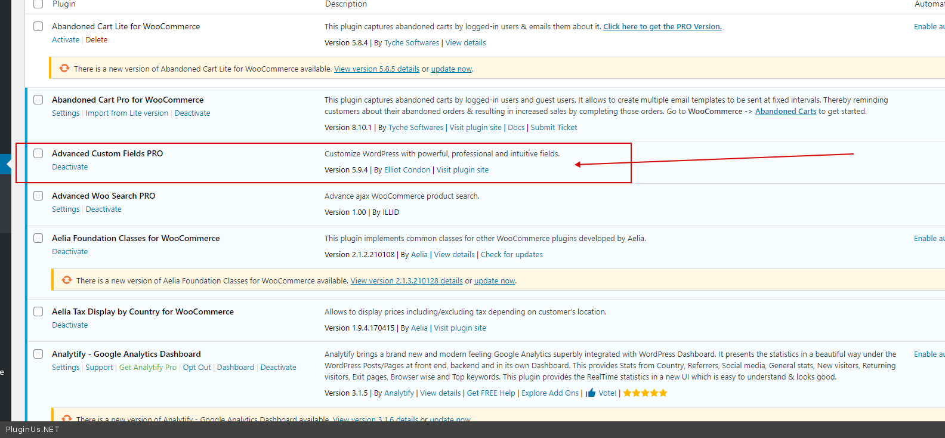The height and width of the screenshot is (438, 945).
Task: Open Settings for Advanced Woo Search PRO
Action: pos(66,209)
